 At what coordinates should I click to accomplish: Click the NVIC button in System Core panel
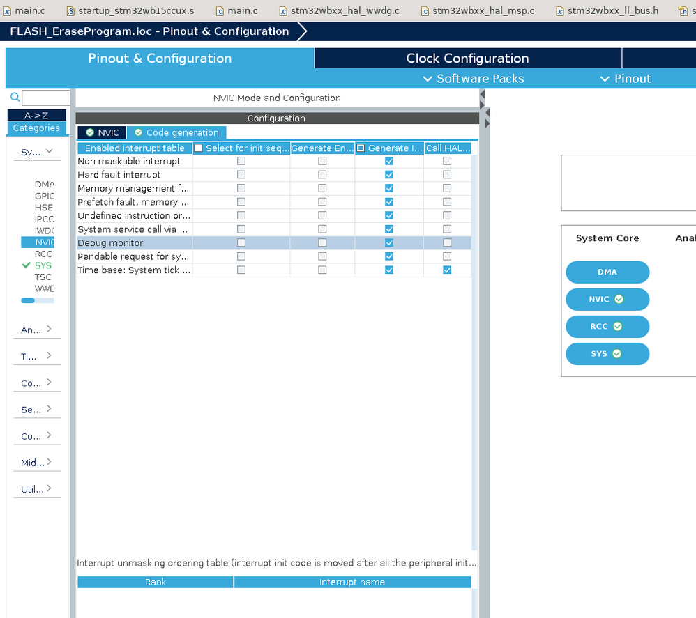[607, 300]
